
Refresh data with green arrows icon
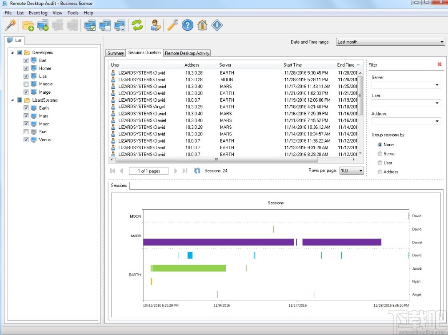coord(137,25)
